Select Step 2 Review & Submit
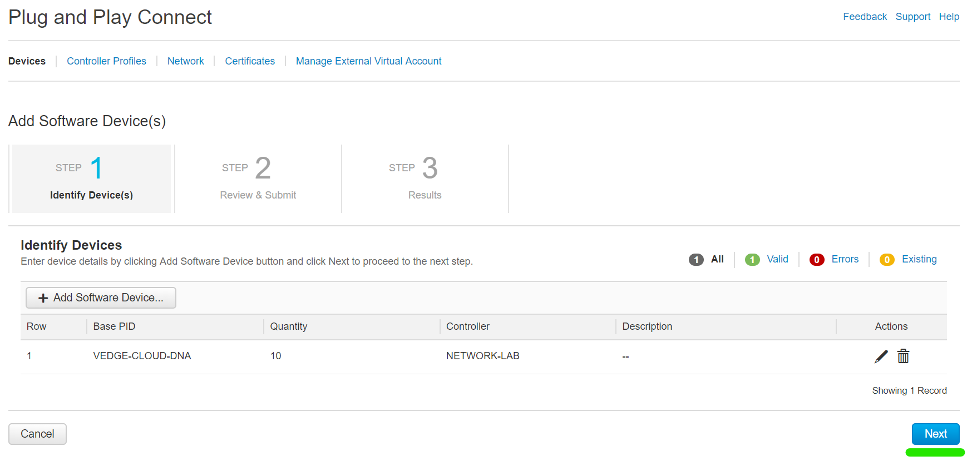Image resolution: width=972 pixels, height=461 pixels. click(x=258, y=179)
